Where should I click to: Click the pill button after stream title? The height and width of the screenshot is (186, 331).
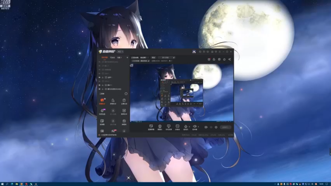154,57
